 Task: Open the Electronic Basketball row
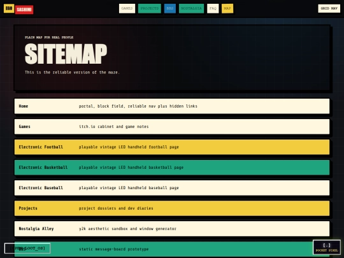[172, 168]
